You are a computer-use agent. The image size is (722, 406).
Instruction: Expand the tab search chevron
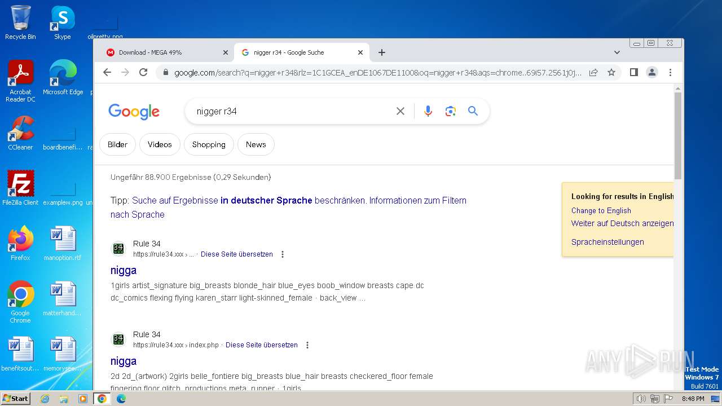(617, 52)
